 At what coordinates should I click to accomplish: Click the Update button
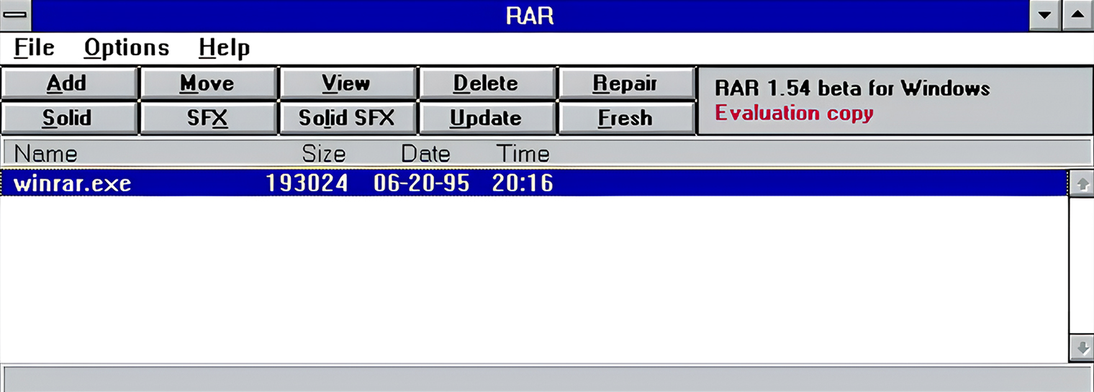pyautogui.click(x=488, y=117)
